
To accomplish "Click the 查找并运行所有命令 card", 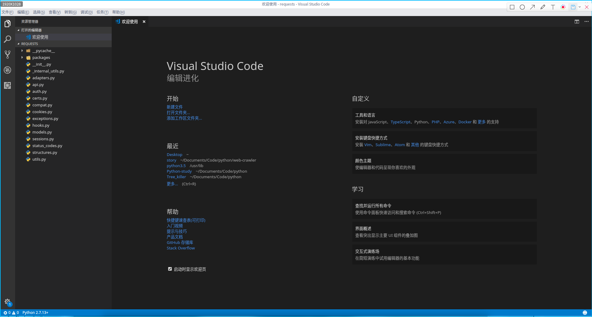I will point(444,209).
